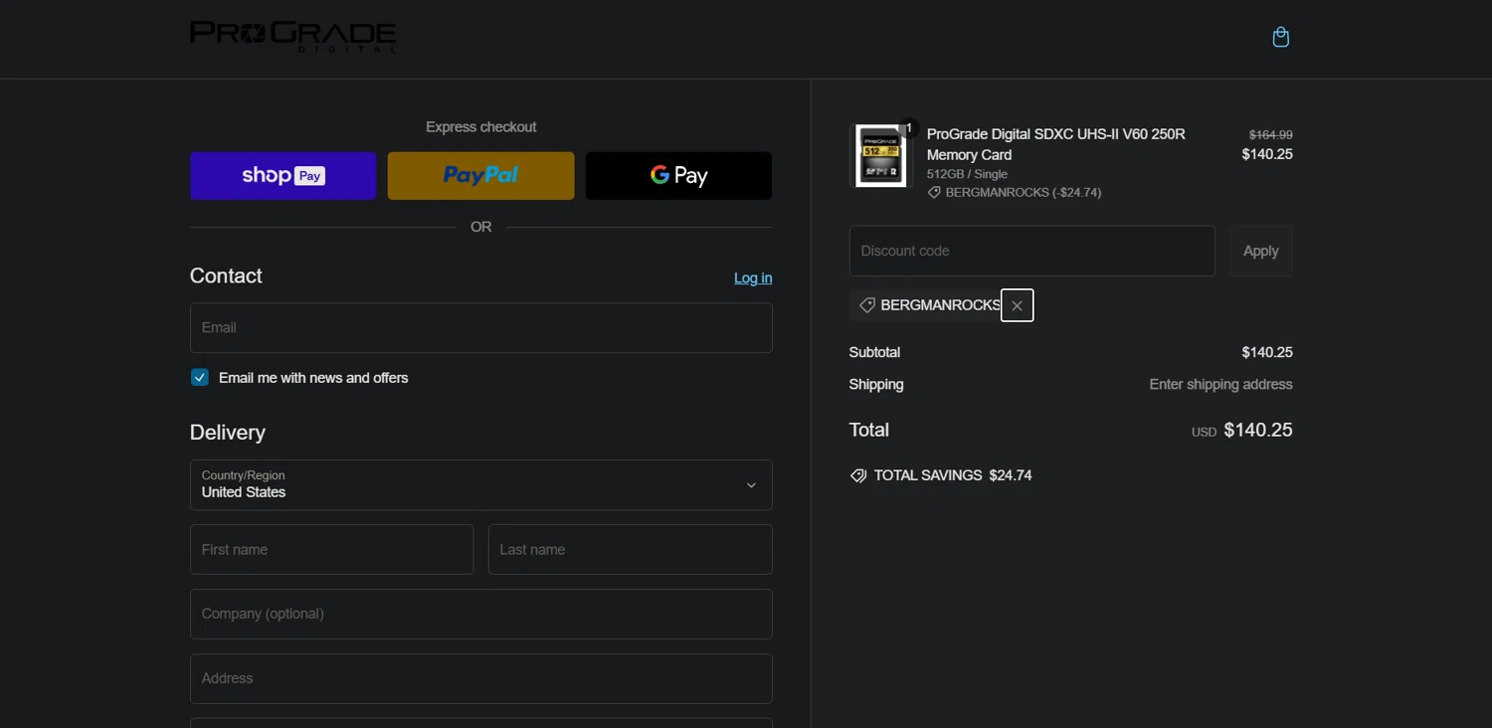Click the BERGMANROCKS (-$24.74) line under product
Viewport: 1492px width, 728px height.
pyautogui.click(x=1014, y=193)
